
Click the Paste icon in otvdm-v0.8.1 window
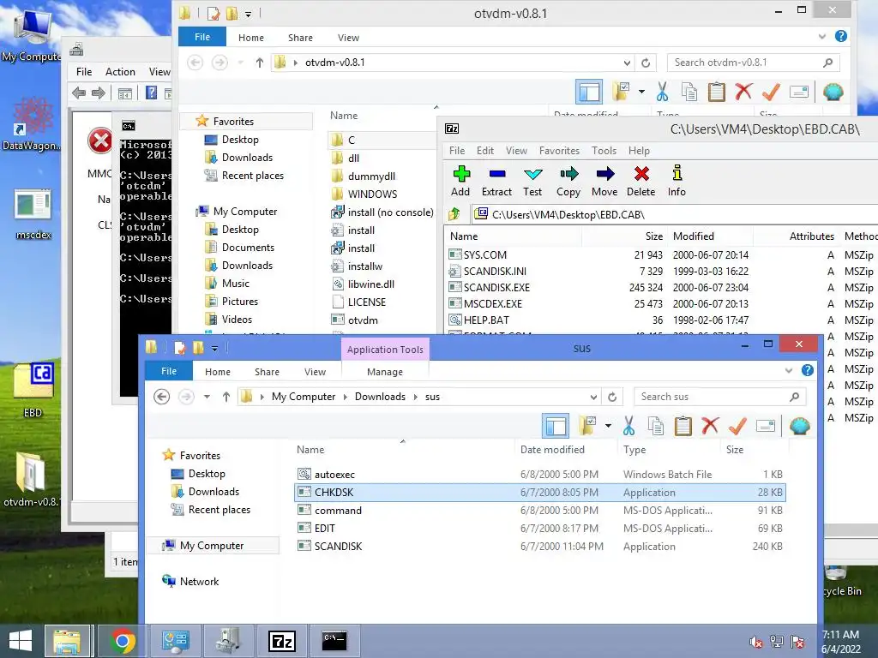pyautogui.click(x=716, y=92)
